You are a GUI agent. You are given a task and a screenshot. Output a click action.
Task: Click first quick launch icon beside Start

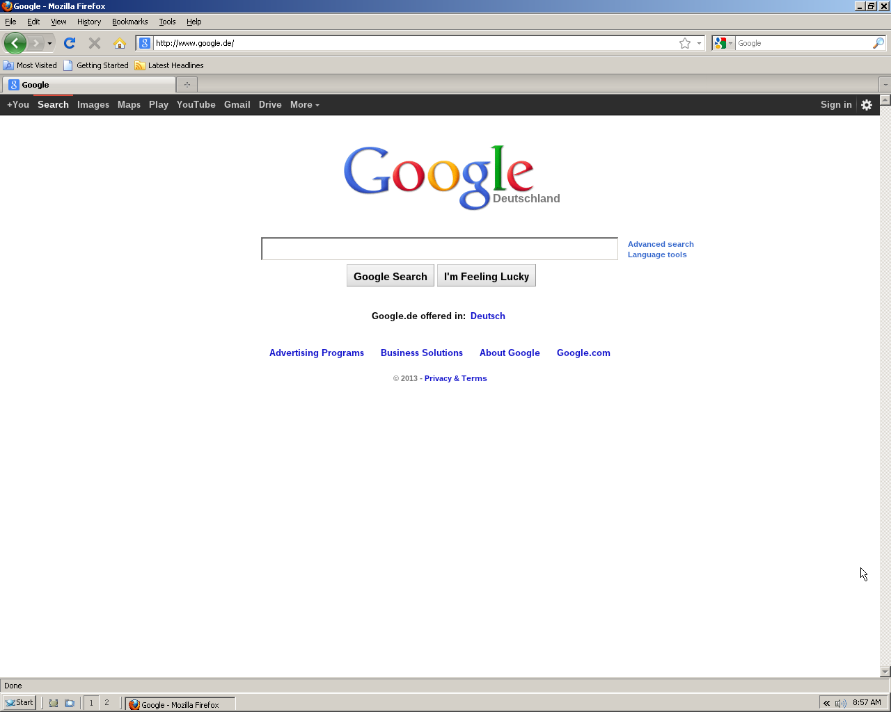(54, 703)
